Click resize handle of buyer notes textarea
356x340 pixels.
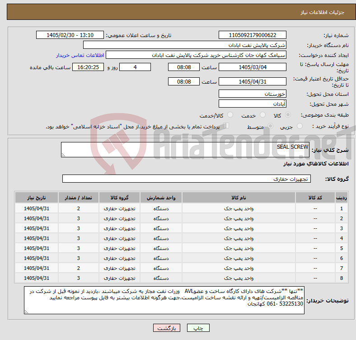point(26,312)
